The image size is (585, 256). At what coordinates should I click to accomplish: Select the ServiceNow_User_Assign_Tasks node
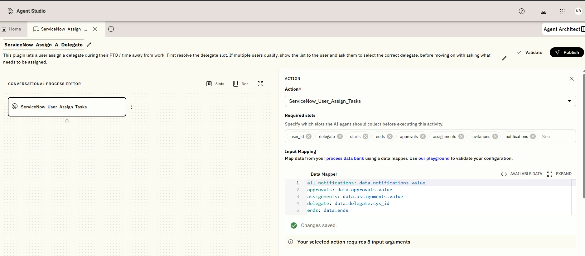(67, 107)
